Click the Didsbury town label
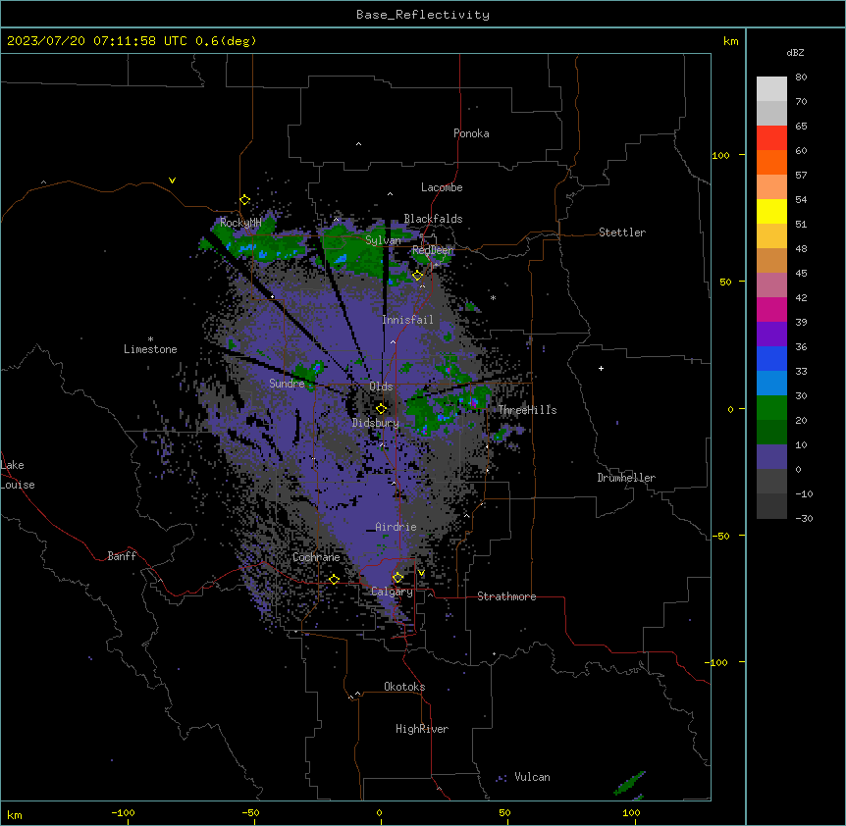Image resolution: width=846 pixels, height=826 pixels. 376,423
